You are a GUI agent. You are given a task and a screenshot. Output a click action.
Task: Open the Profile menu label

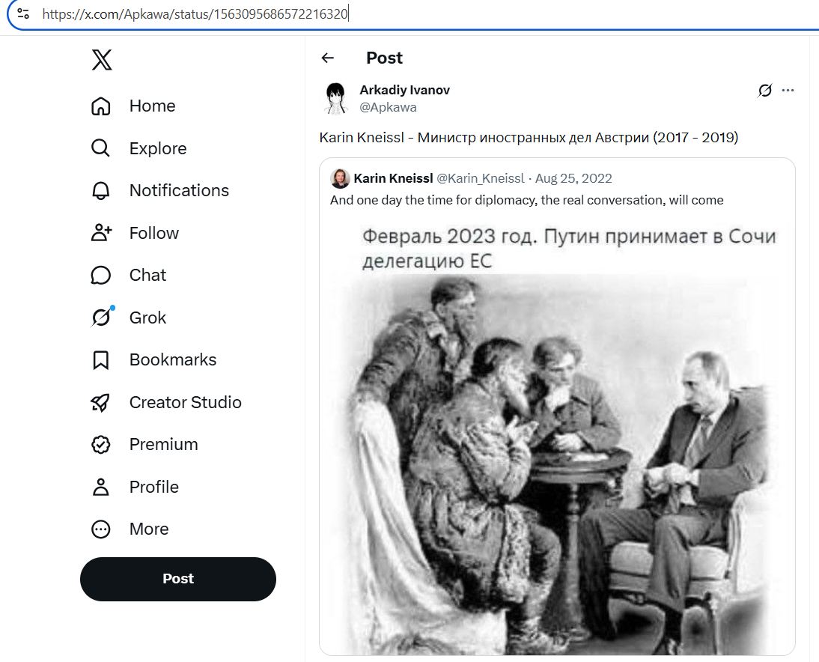[x=154, y=487]
